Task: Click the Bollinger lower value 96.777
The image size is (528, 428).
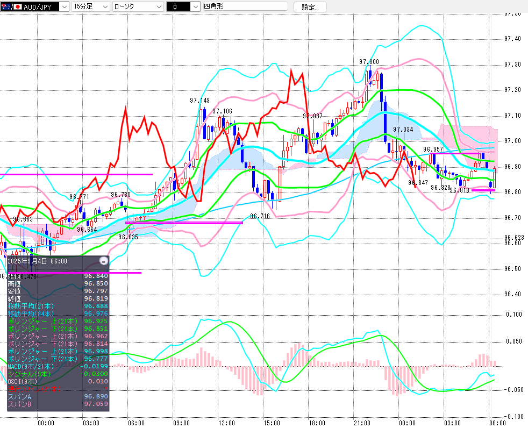Action: pyautogui.click(x=96, y=359)
